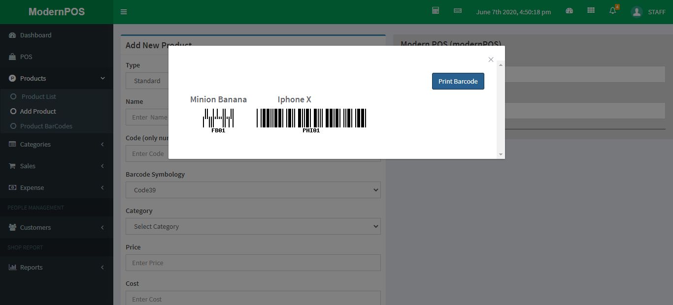Click the grid apps icon in header
Viewport: 673px width, 305px height.
(591, 11)
